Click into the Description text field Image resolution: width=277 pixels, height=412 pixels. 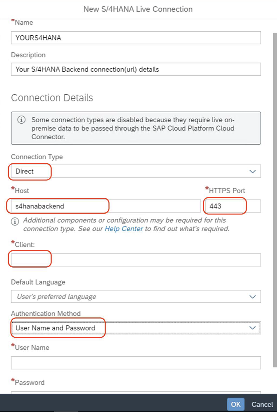pos(136,69)
